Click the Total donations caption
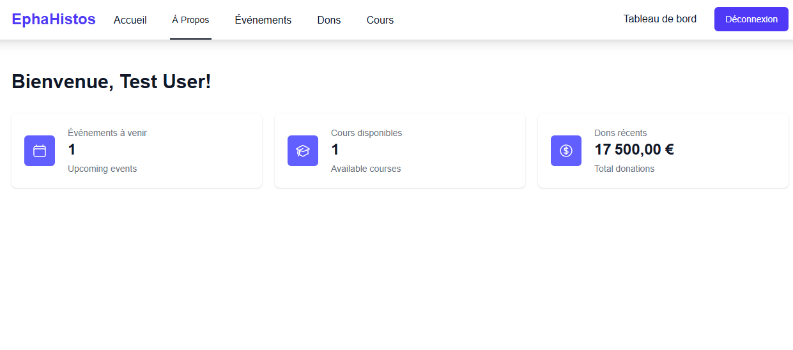Screen dimensions: 793x350 tap(624, 169)
